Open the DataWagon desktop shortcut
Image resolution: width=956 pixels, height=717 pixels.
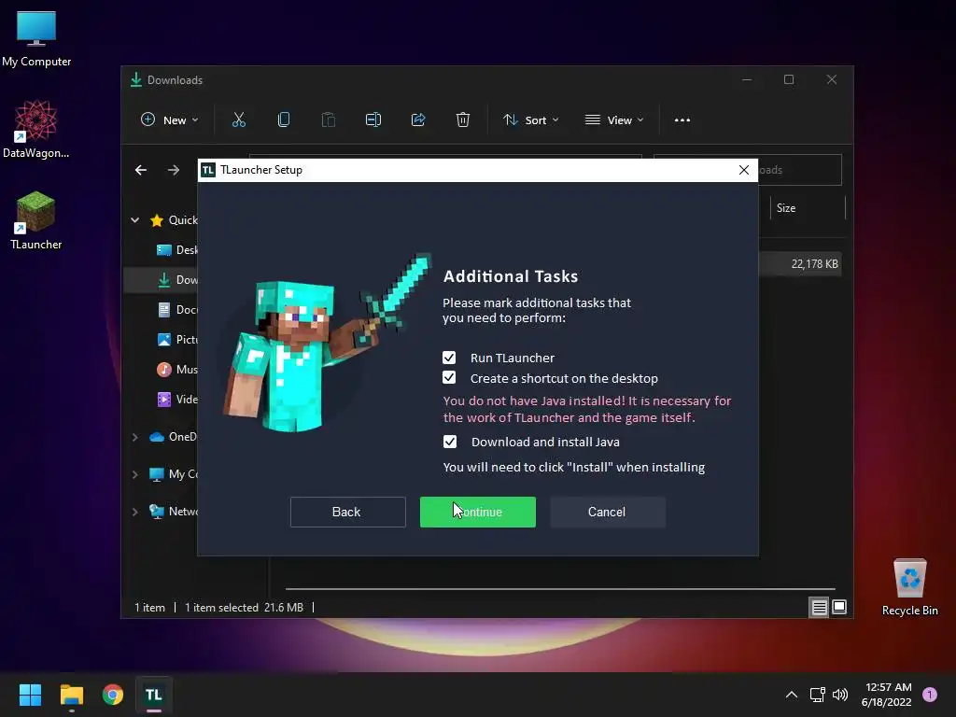pos(36,129)
